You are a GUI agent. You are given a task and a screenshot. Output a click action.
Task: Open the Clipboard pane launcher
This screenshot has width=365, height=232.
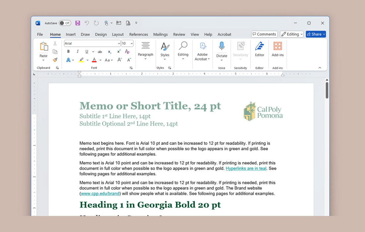tap(57, 68)
